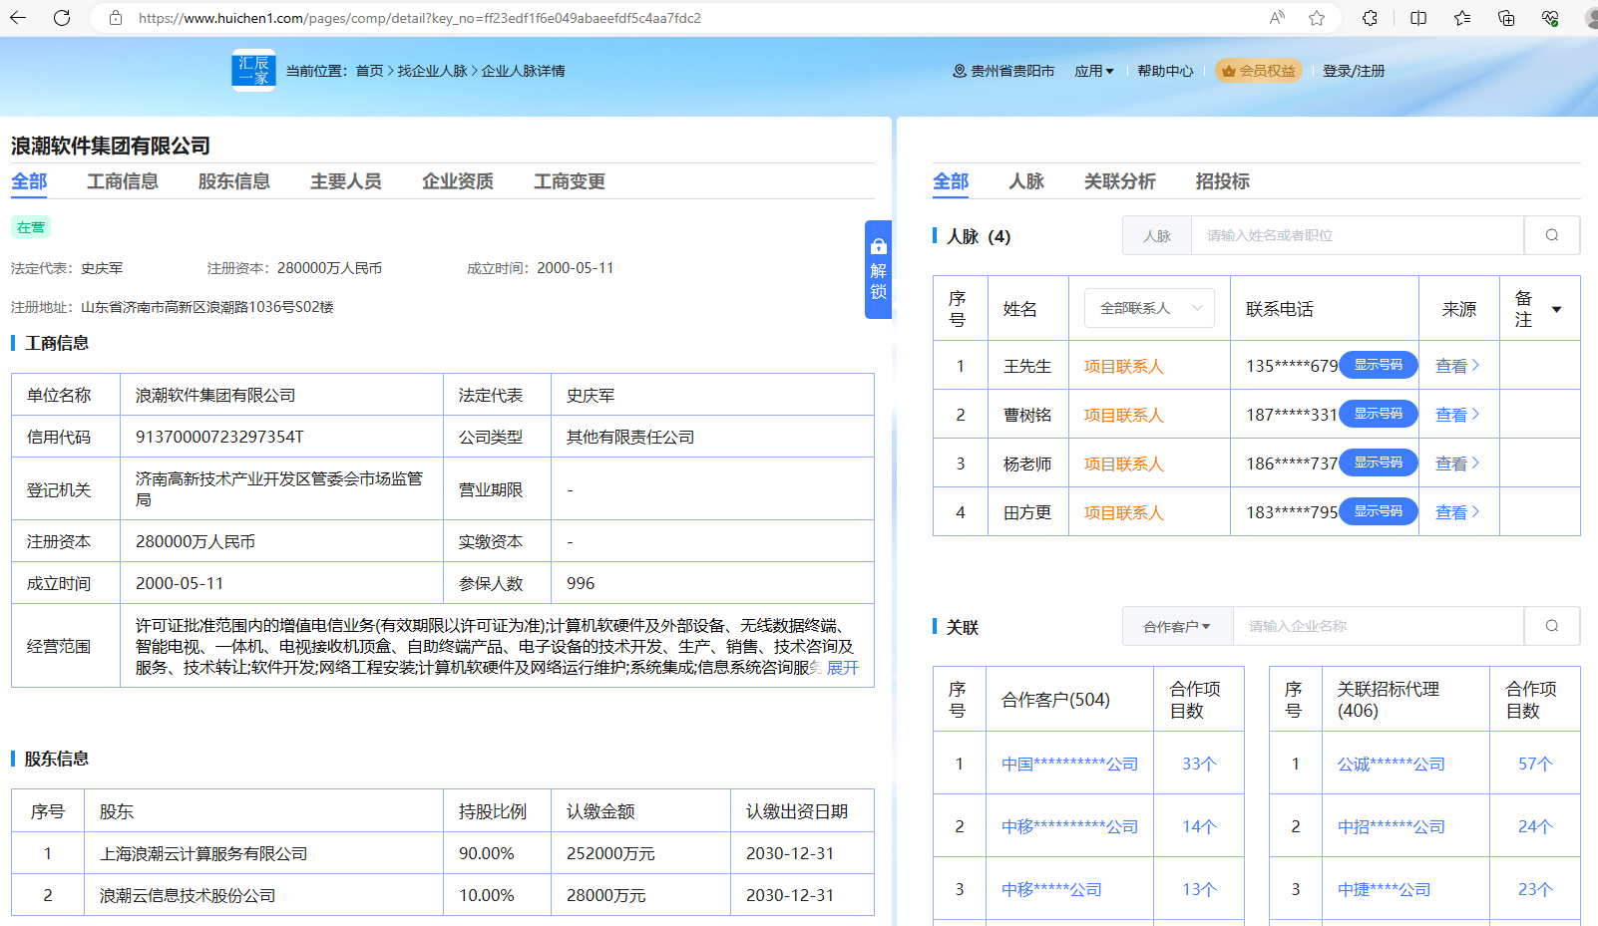The height and width of the screenshot is (926, 1598).
Task: Click credit code 91370000723297354T
Action: click(x=219, y=437)
